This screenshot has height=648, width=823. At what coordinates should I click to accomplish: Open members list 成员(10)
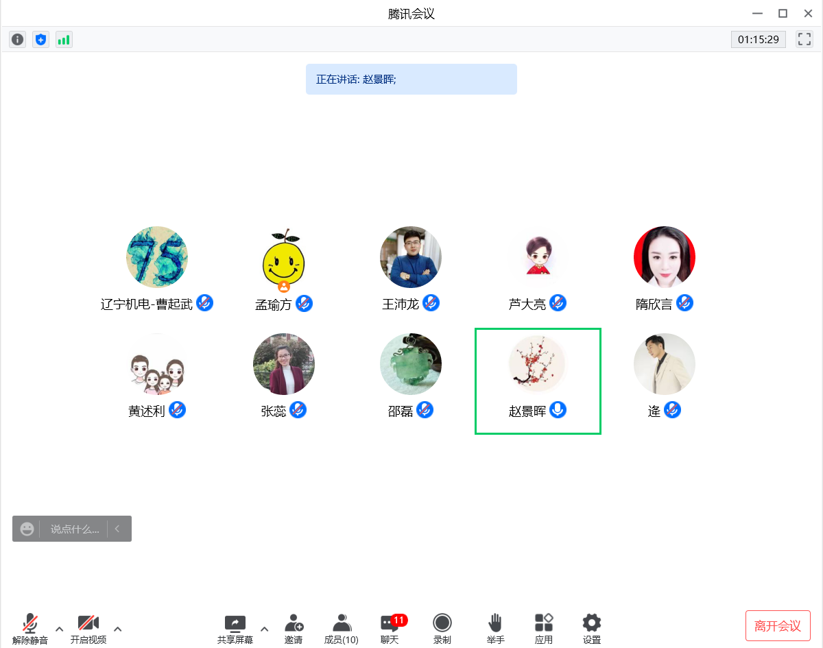click(342, 628)
